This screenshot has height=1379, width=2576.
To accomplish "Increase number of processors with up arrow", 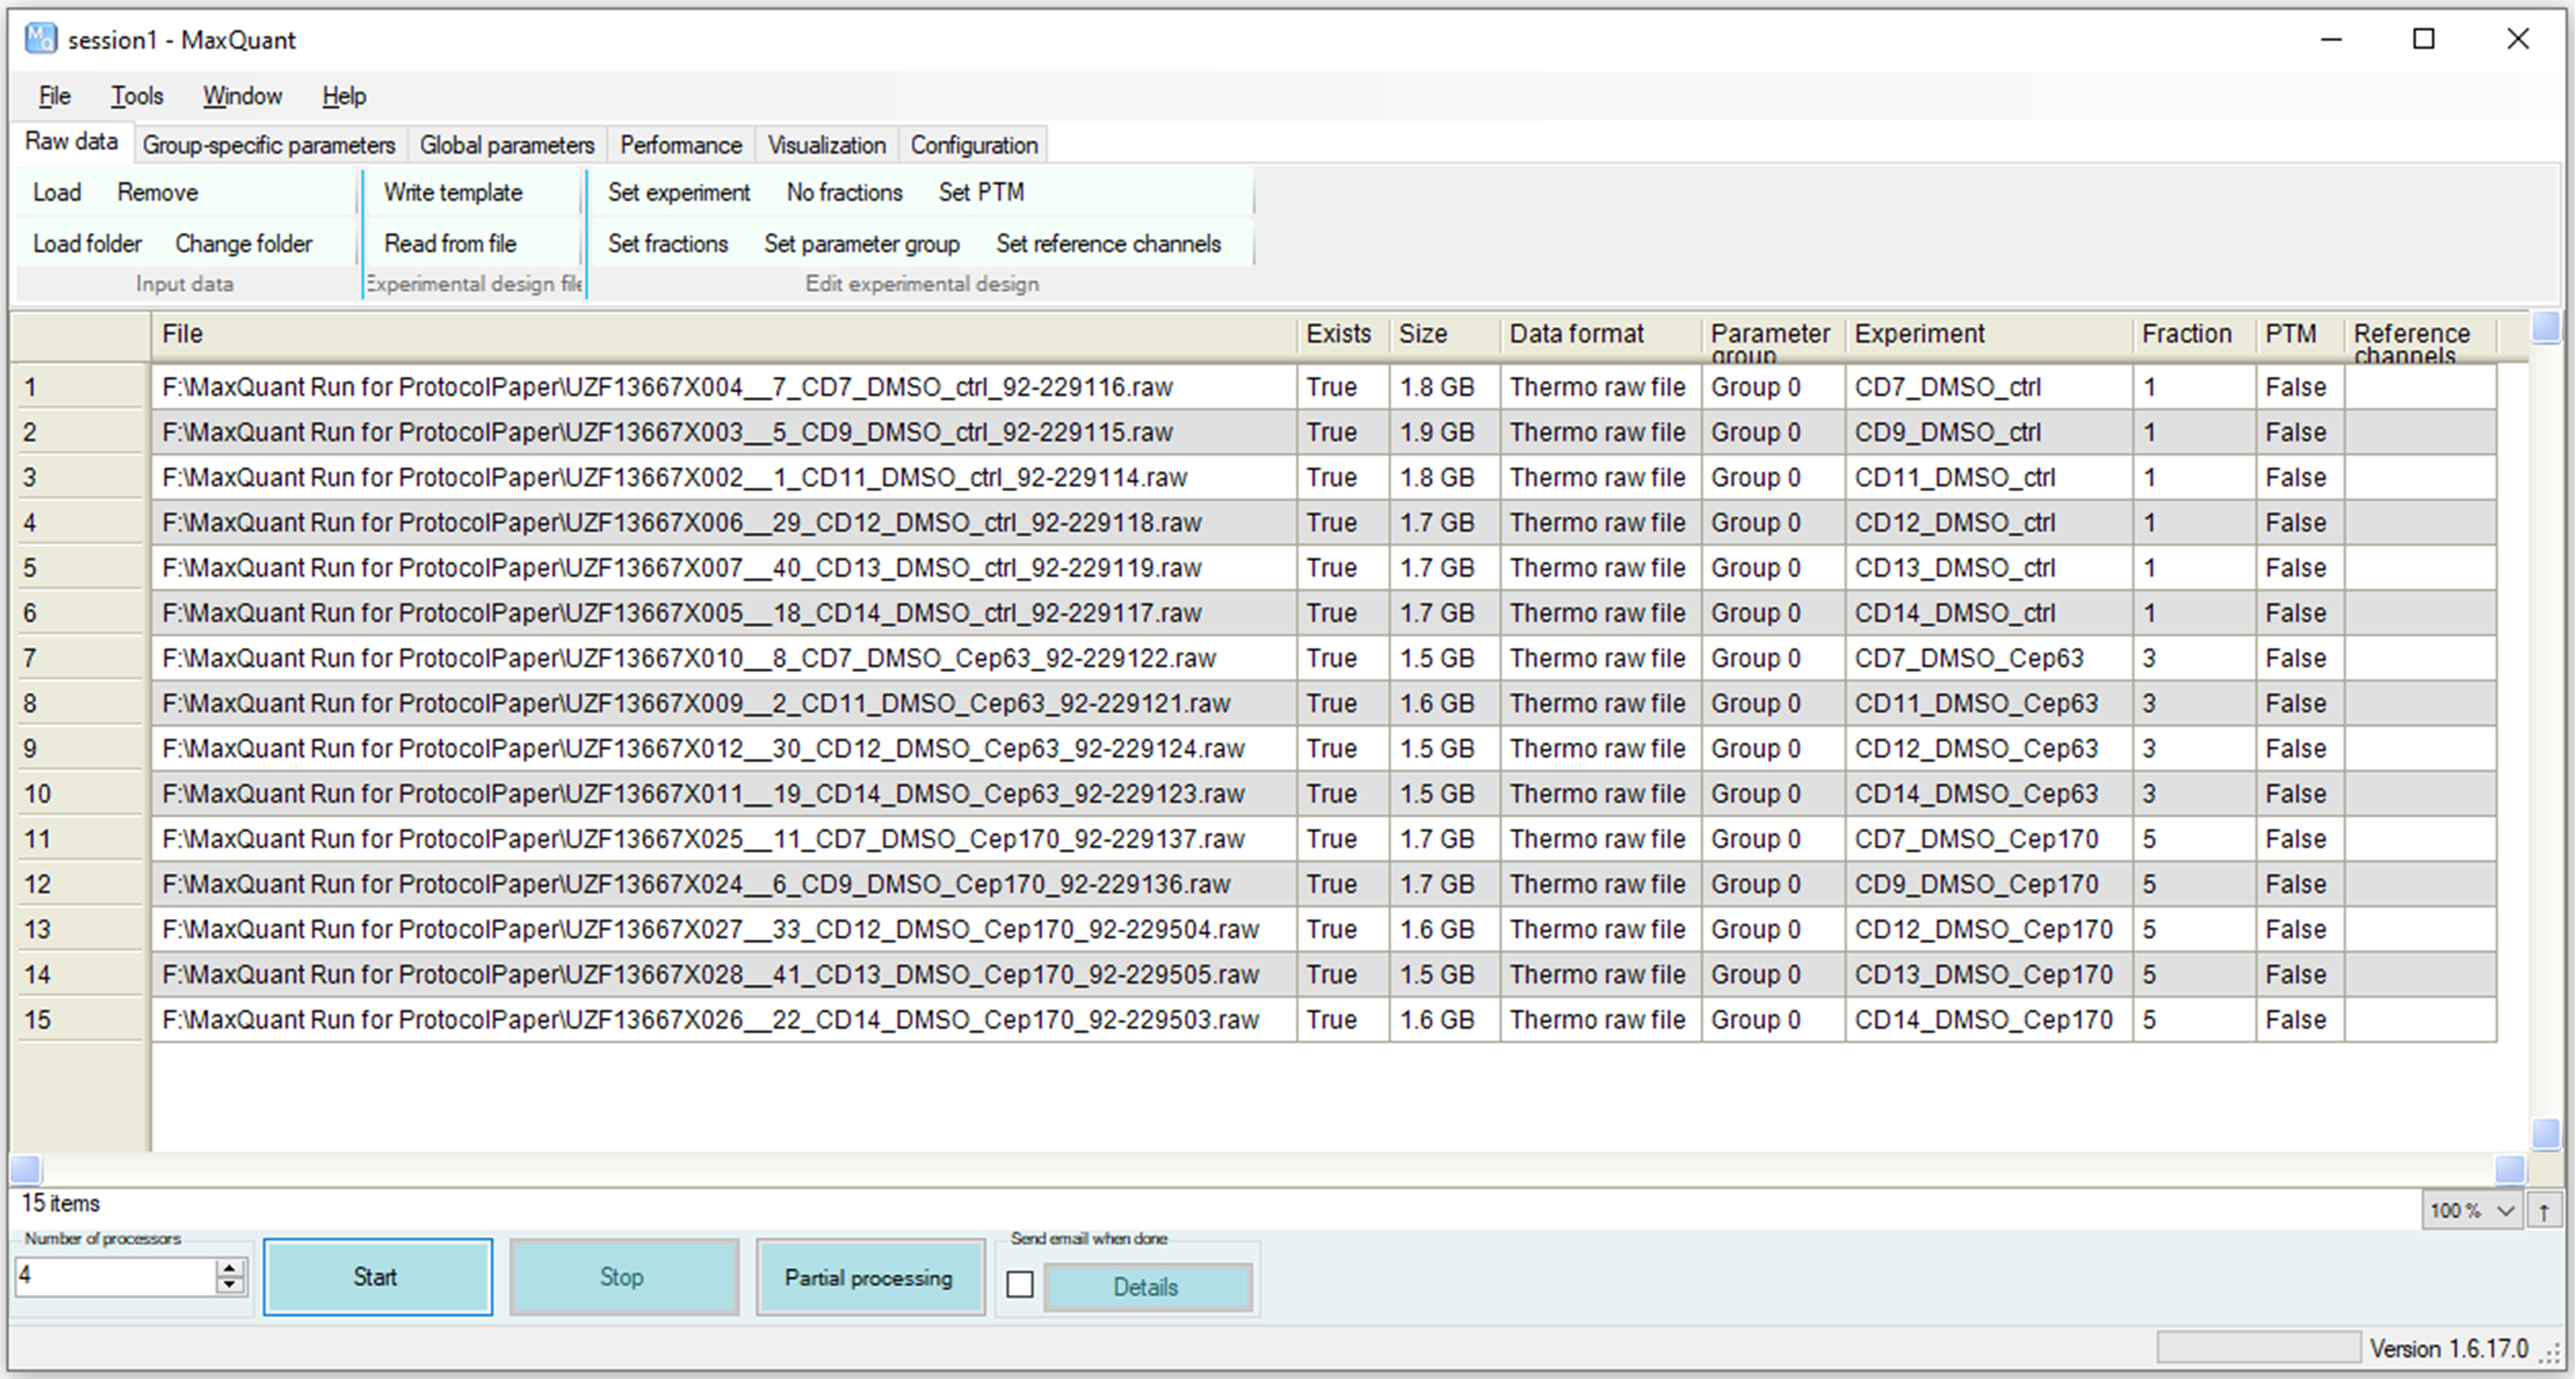I will 230,1267.
